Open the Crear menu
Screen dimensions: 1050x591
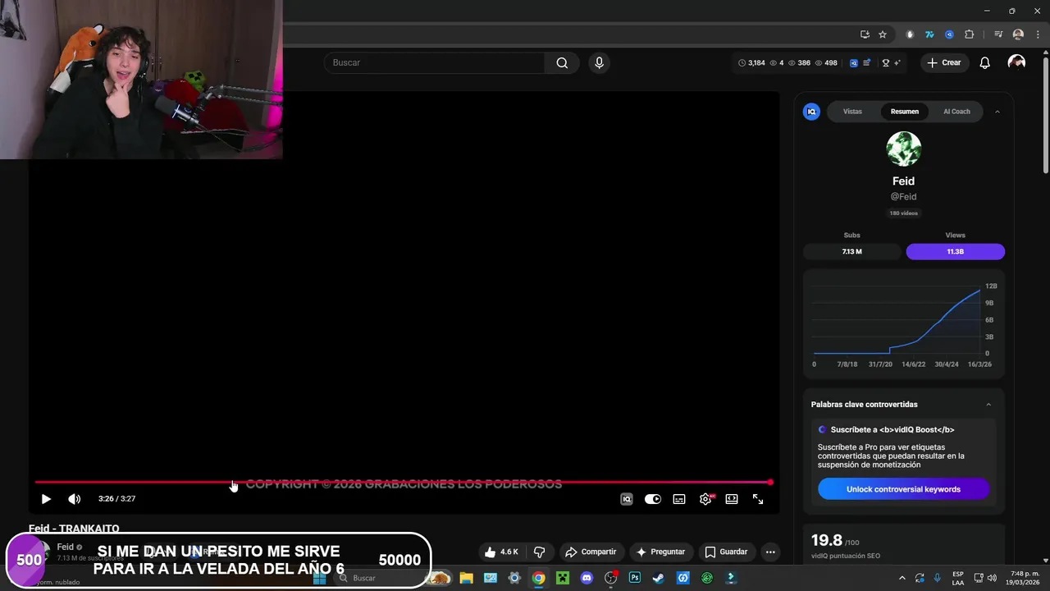pyautogui.click(x=944, y=62)
